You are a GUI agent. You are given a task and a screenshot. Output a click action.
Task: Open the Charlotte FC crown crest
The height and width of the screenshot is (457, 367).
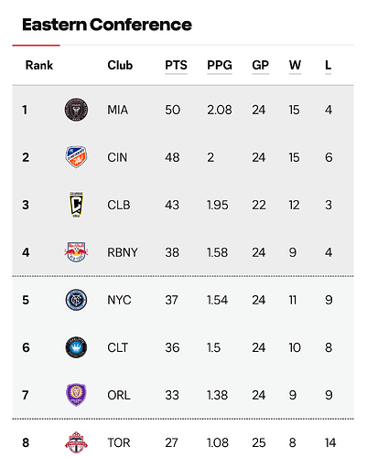pyautogui.click(x=76, y=347)
